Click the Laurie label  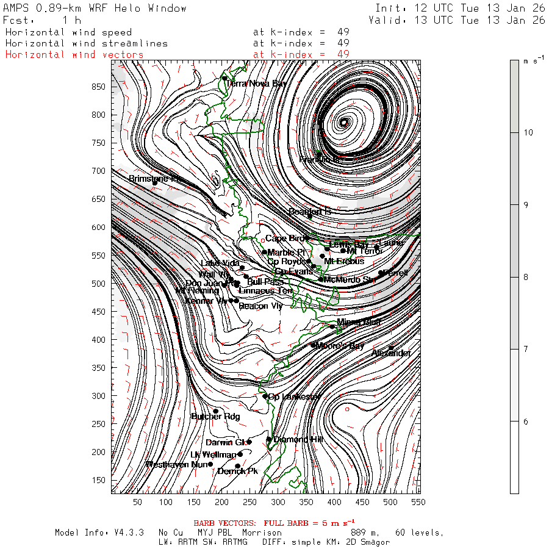point(391,242)
